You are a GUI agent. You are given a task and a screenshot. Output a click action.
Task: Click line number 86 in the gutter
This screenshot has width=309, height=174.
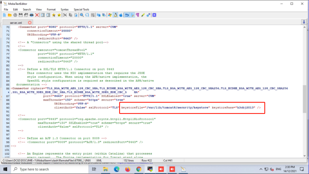coord(7,88)
